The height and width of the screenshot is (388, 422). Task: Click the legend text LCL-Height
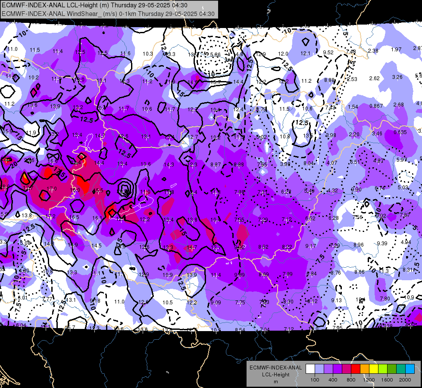coord(275,375)
